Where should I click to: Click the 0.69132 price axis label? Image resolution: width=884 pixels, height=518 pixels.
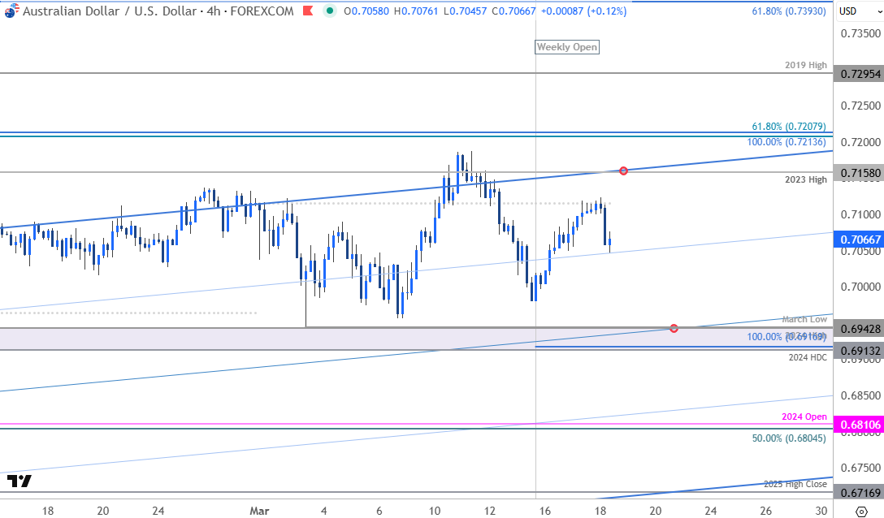[x=860, y=351]
